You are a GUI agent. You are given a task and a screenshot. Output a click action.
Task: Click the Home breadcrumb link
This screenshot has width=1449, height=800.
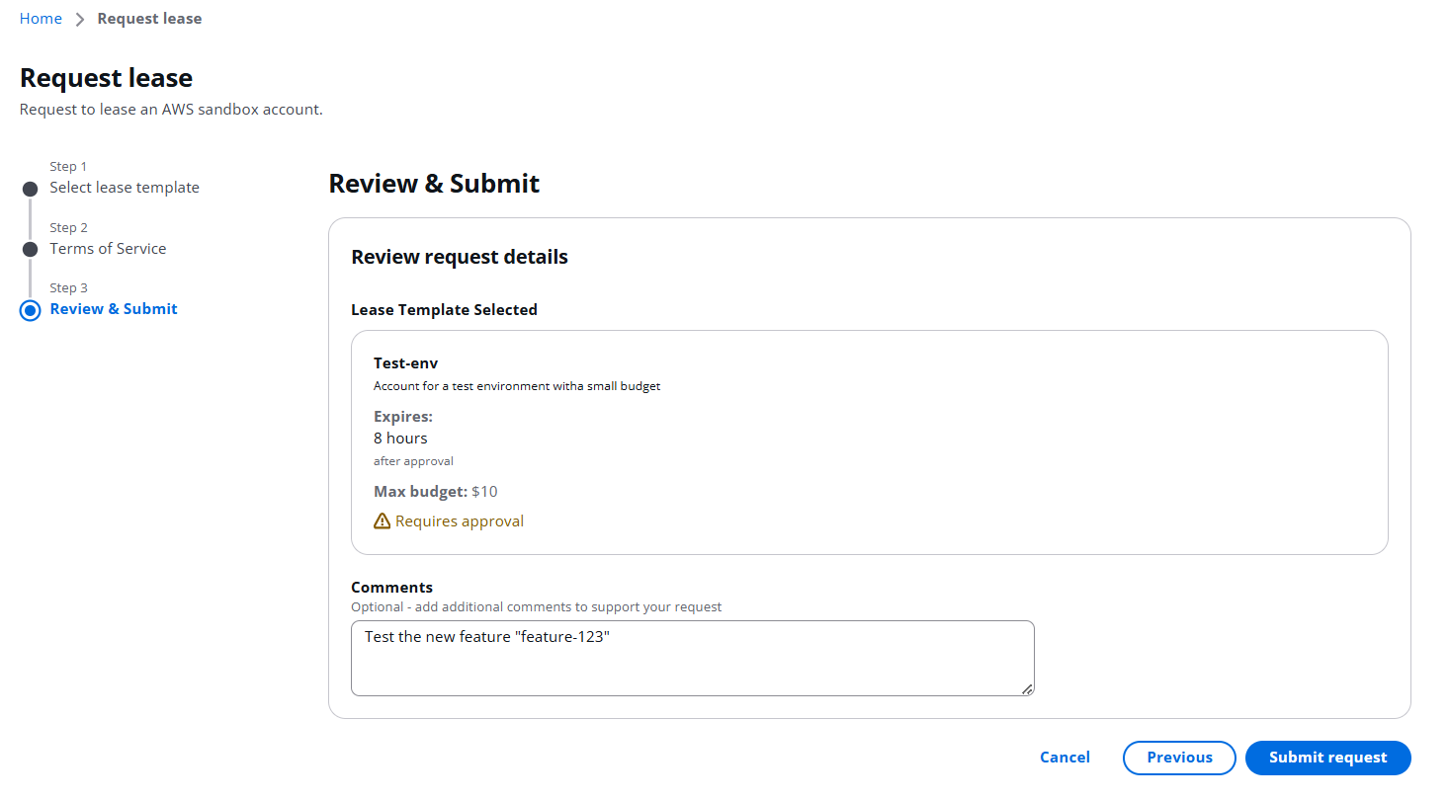(41, 19)
